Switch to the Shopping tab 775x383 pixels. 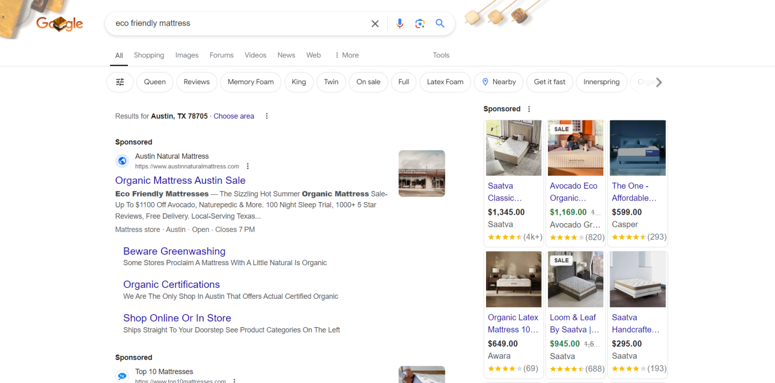pos(149,55)
